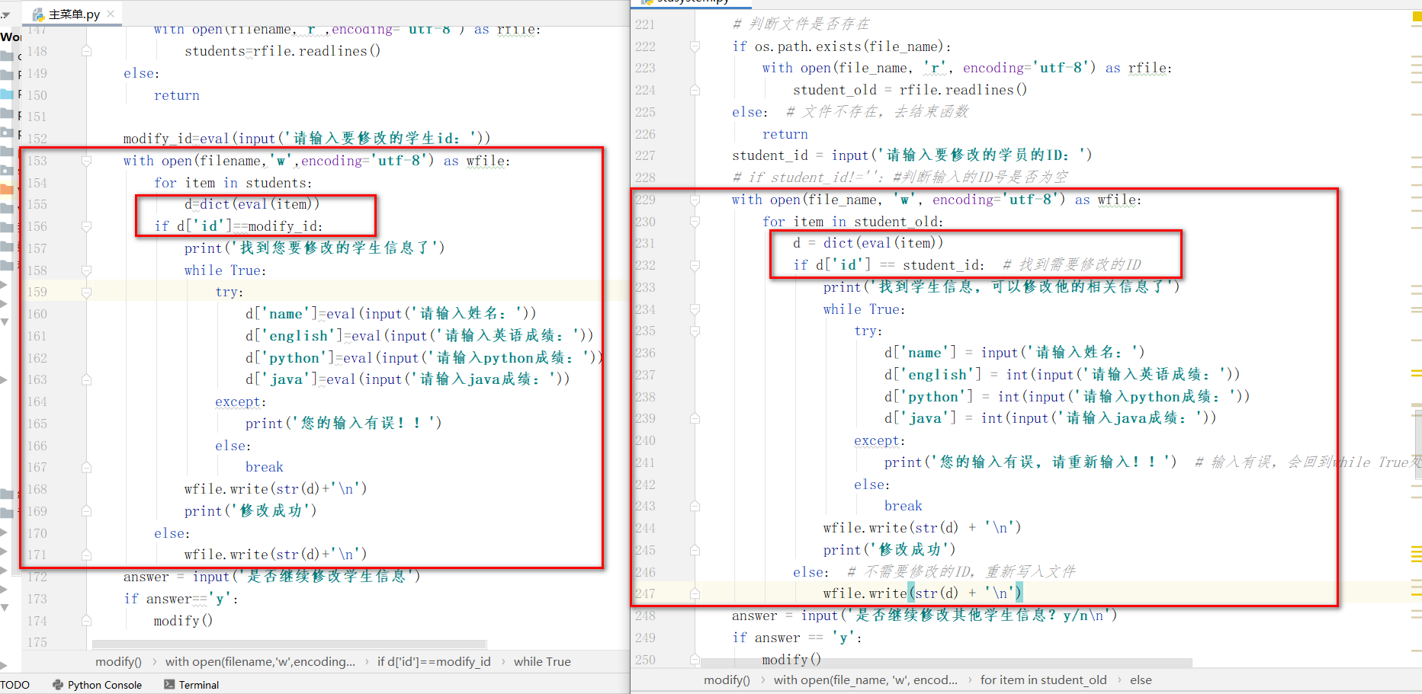Click 'for item in student_old' breadcrumb
1422x694 pixels.
click(x=1043, y=680)
